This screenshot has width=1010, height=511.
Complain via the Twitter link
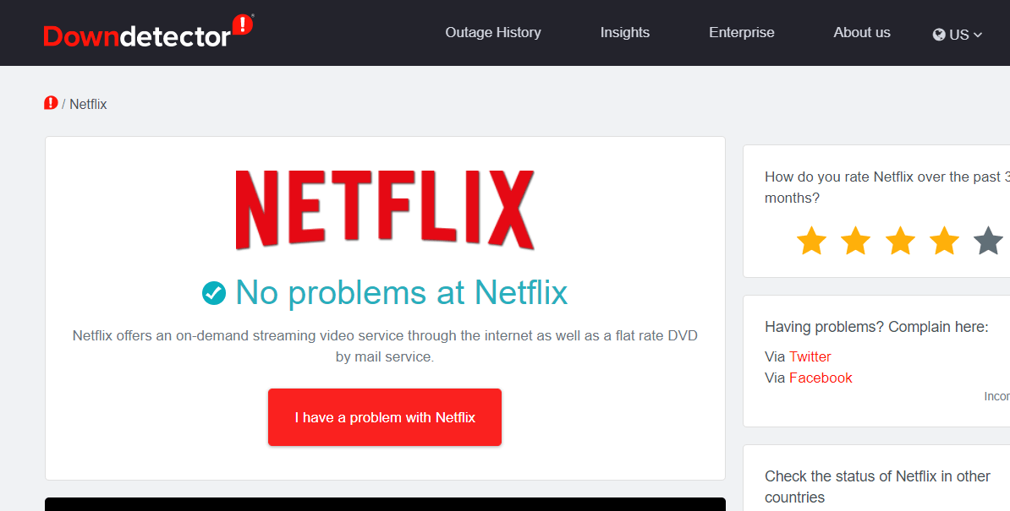click(810, 356)
